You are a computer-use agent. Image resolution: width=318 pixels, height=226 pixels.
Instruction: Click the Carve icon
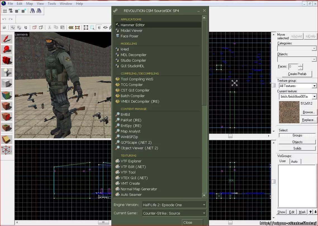click(4, 27)
